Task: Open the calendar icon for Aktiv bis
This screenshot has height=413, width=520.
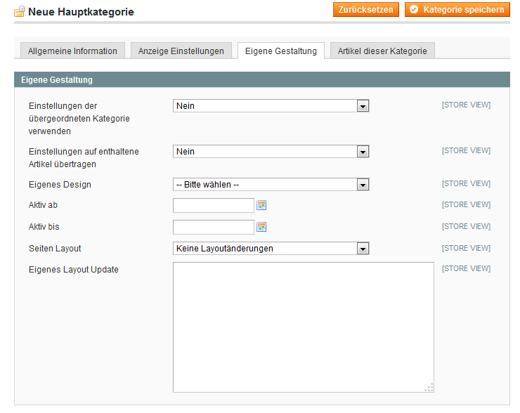Action: click(x=261, y=227)
